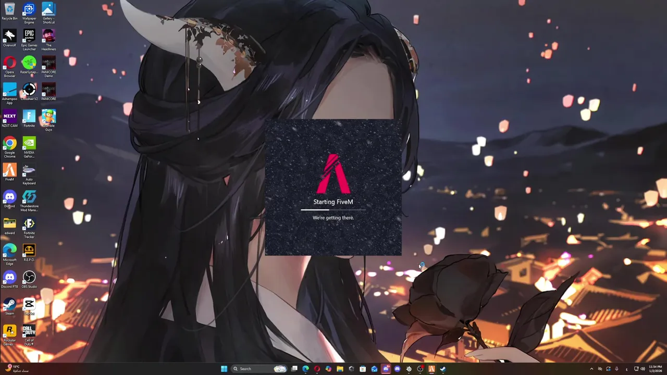
Task: Select the Discord desktop shortcut
Action: (9, 199)
